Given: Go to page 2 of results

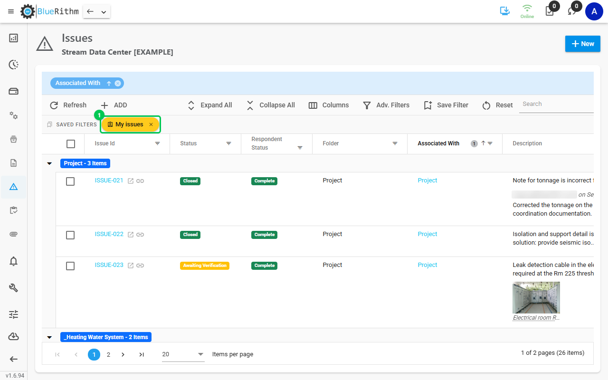Looking at the screenshot, I should [x=108, y=354].
